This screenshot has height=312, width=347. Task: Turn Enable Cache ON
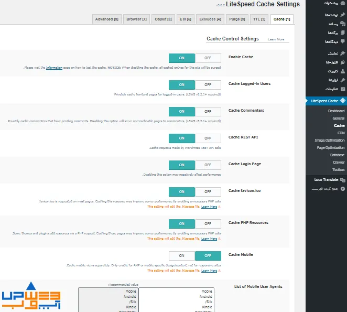[182, 58]
